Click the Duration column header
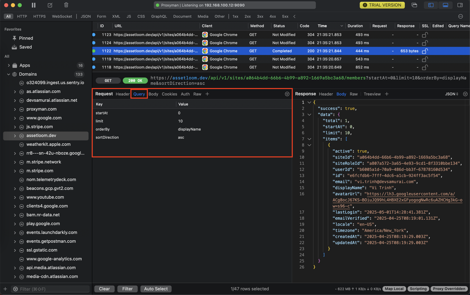 355,26
